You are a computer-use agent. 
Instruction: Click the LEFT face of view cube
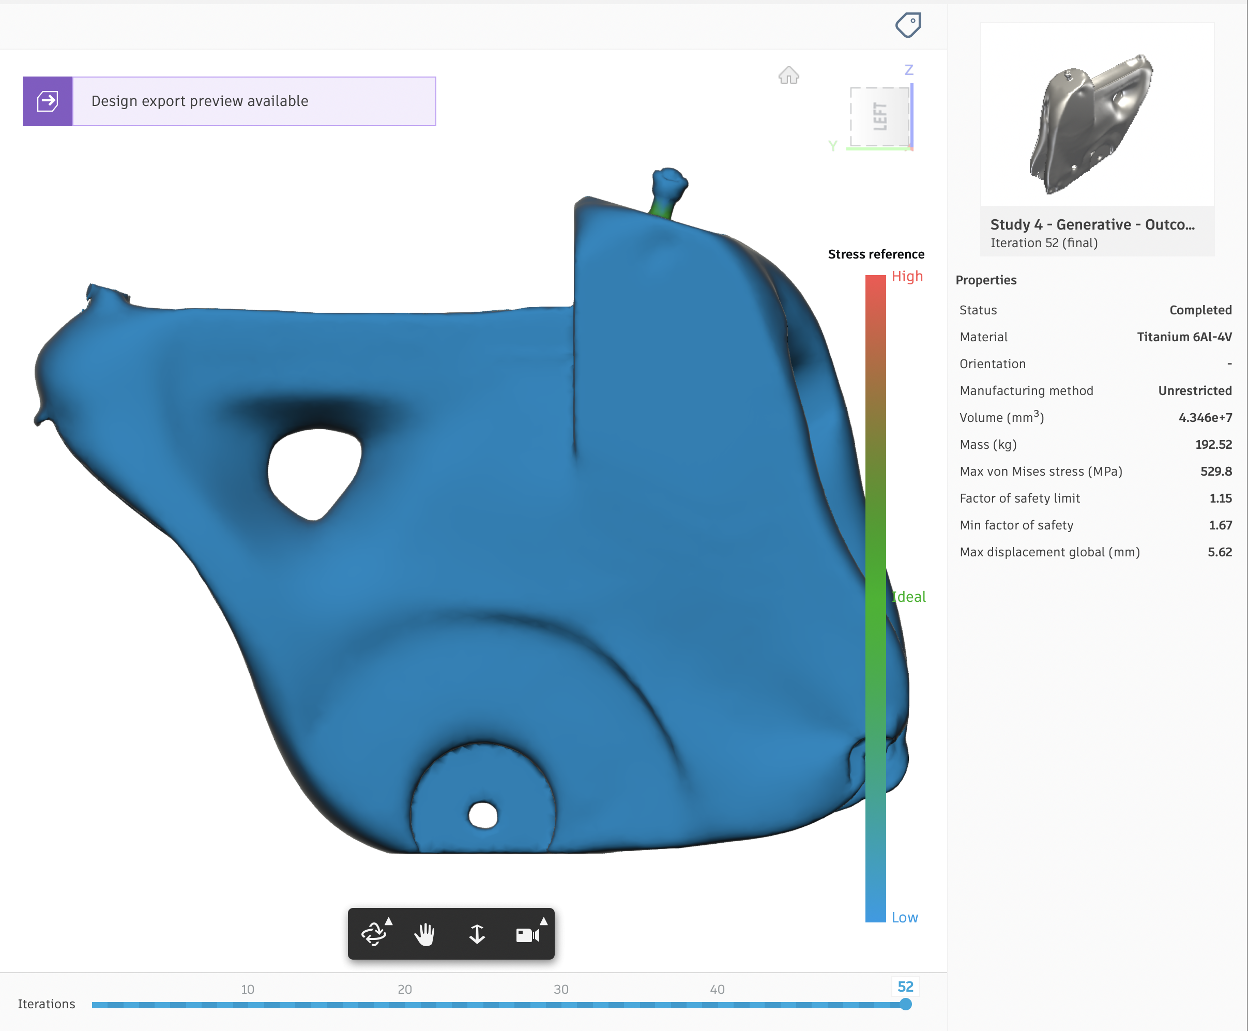tap(880, 116)
